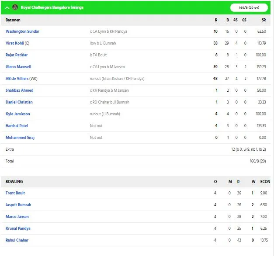Open Krunal Pandya bowler link
This screenshot has height=256, width=274.
tap(18, 228)
